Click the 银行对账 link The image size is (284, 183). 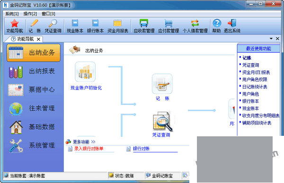(x=141, y=149)
